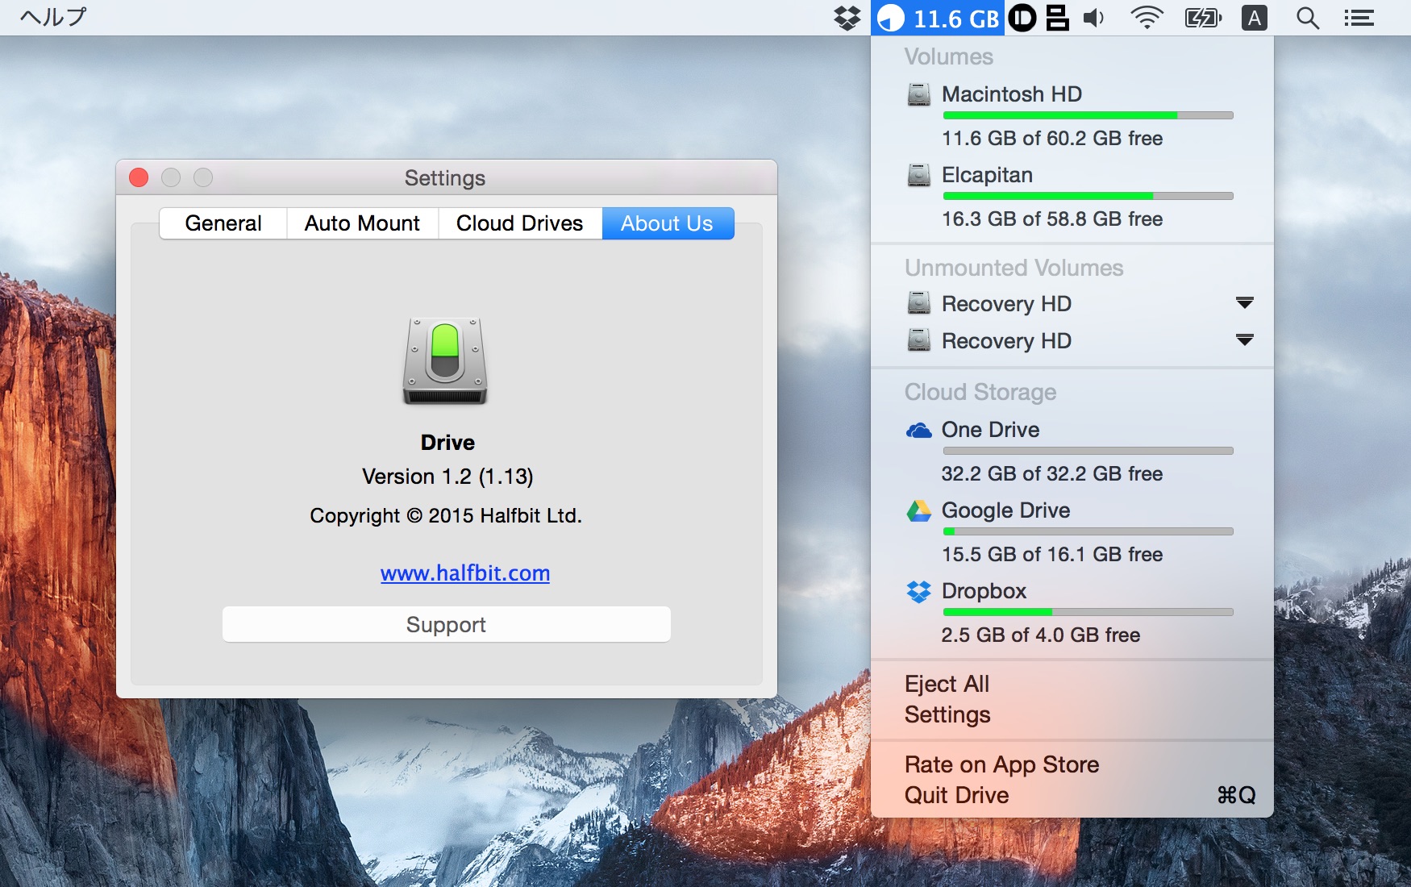Open the Drive 11.6 GB menu bar item
Image resolution: width=1411 pixels, height=887 pixels.
[x=938, y=18]
